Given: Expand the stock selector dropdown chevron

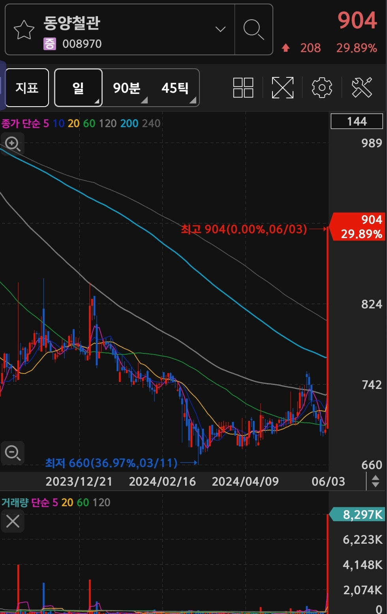Looking at the screenshot, I should [x=220, y=29].
